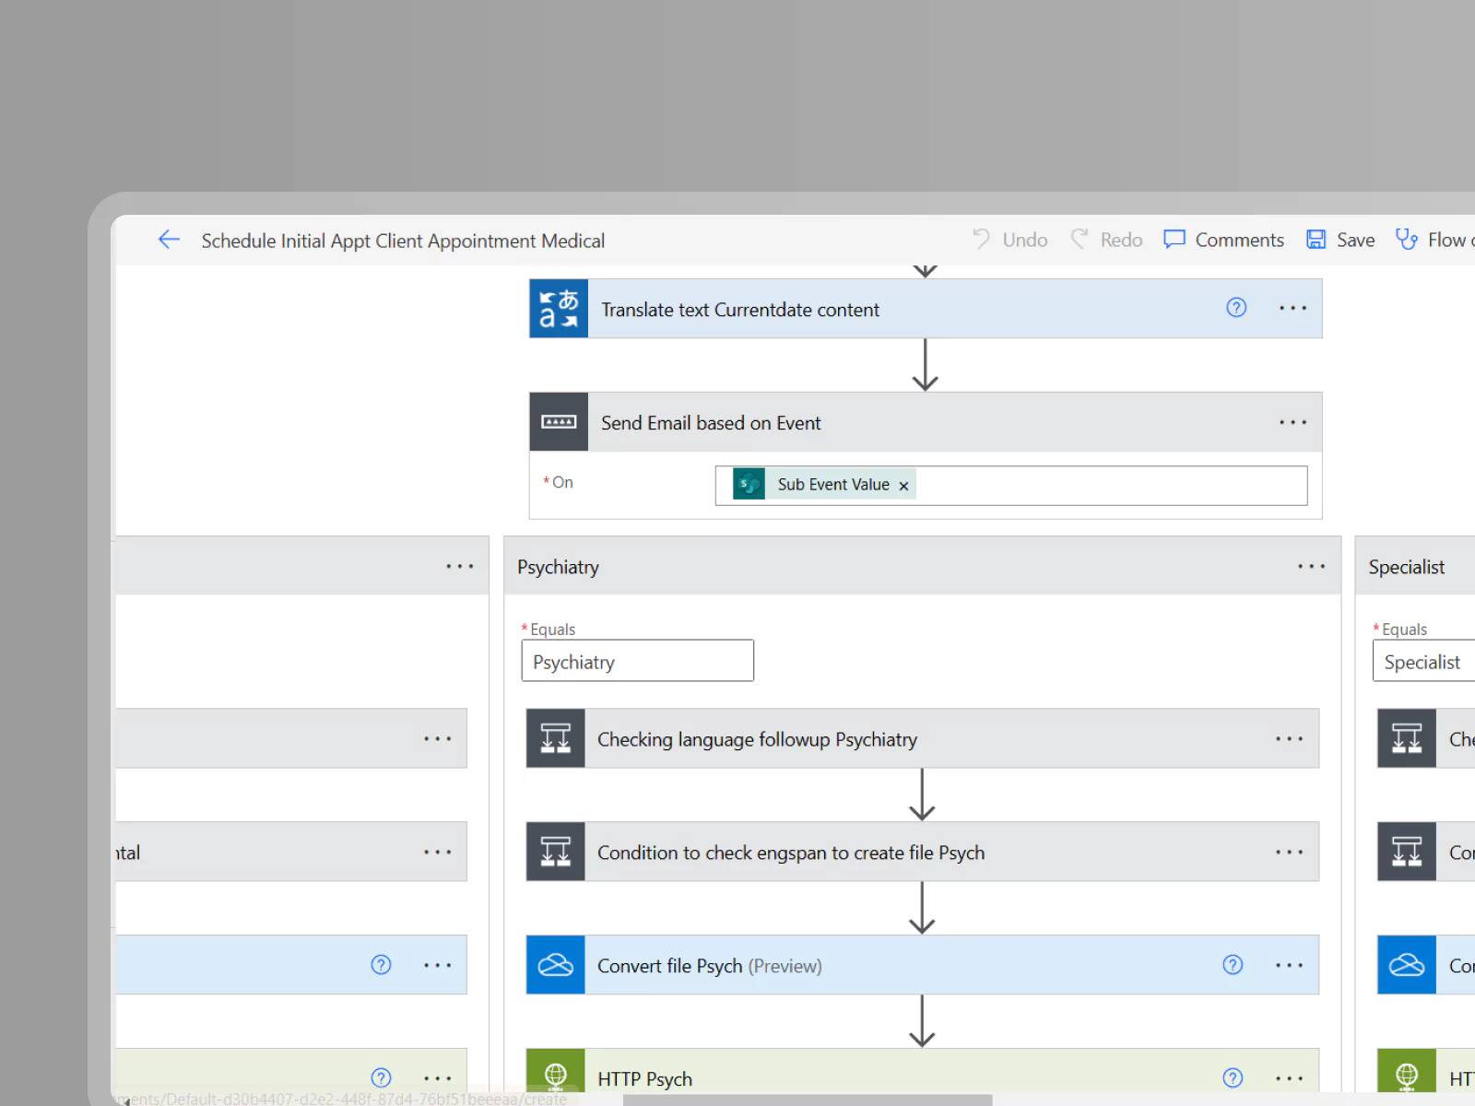
Task: Click the Specialist column's OneDrive convert icon
Action: [x=1407, y=965]
